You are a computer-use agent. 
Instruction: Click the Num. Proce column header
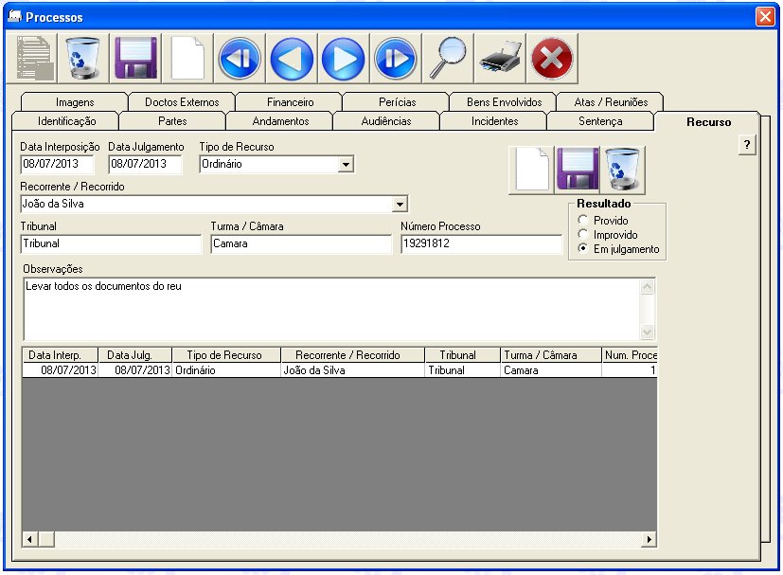tap(630, 355)
